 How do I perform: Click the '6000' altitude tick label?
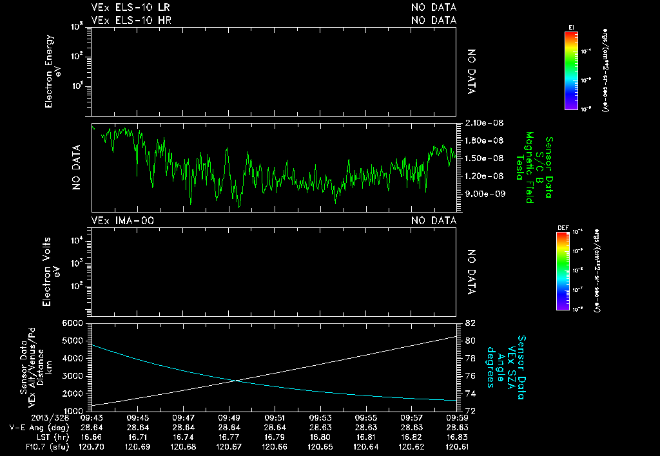click(x=72, y=323)
